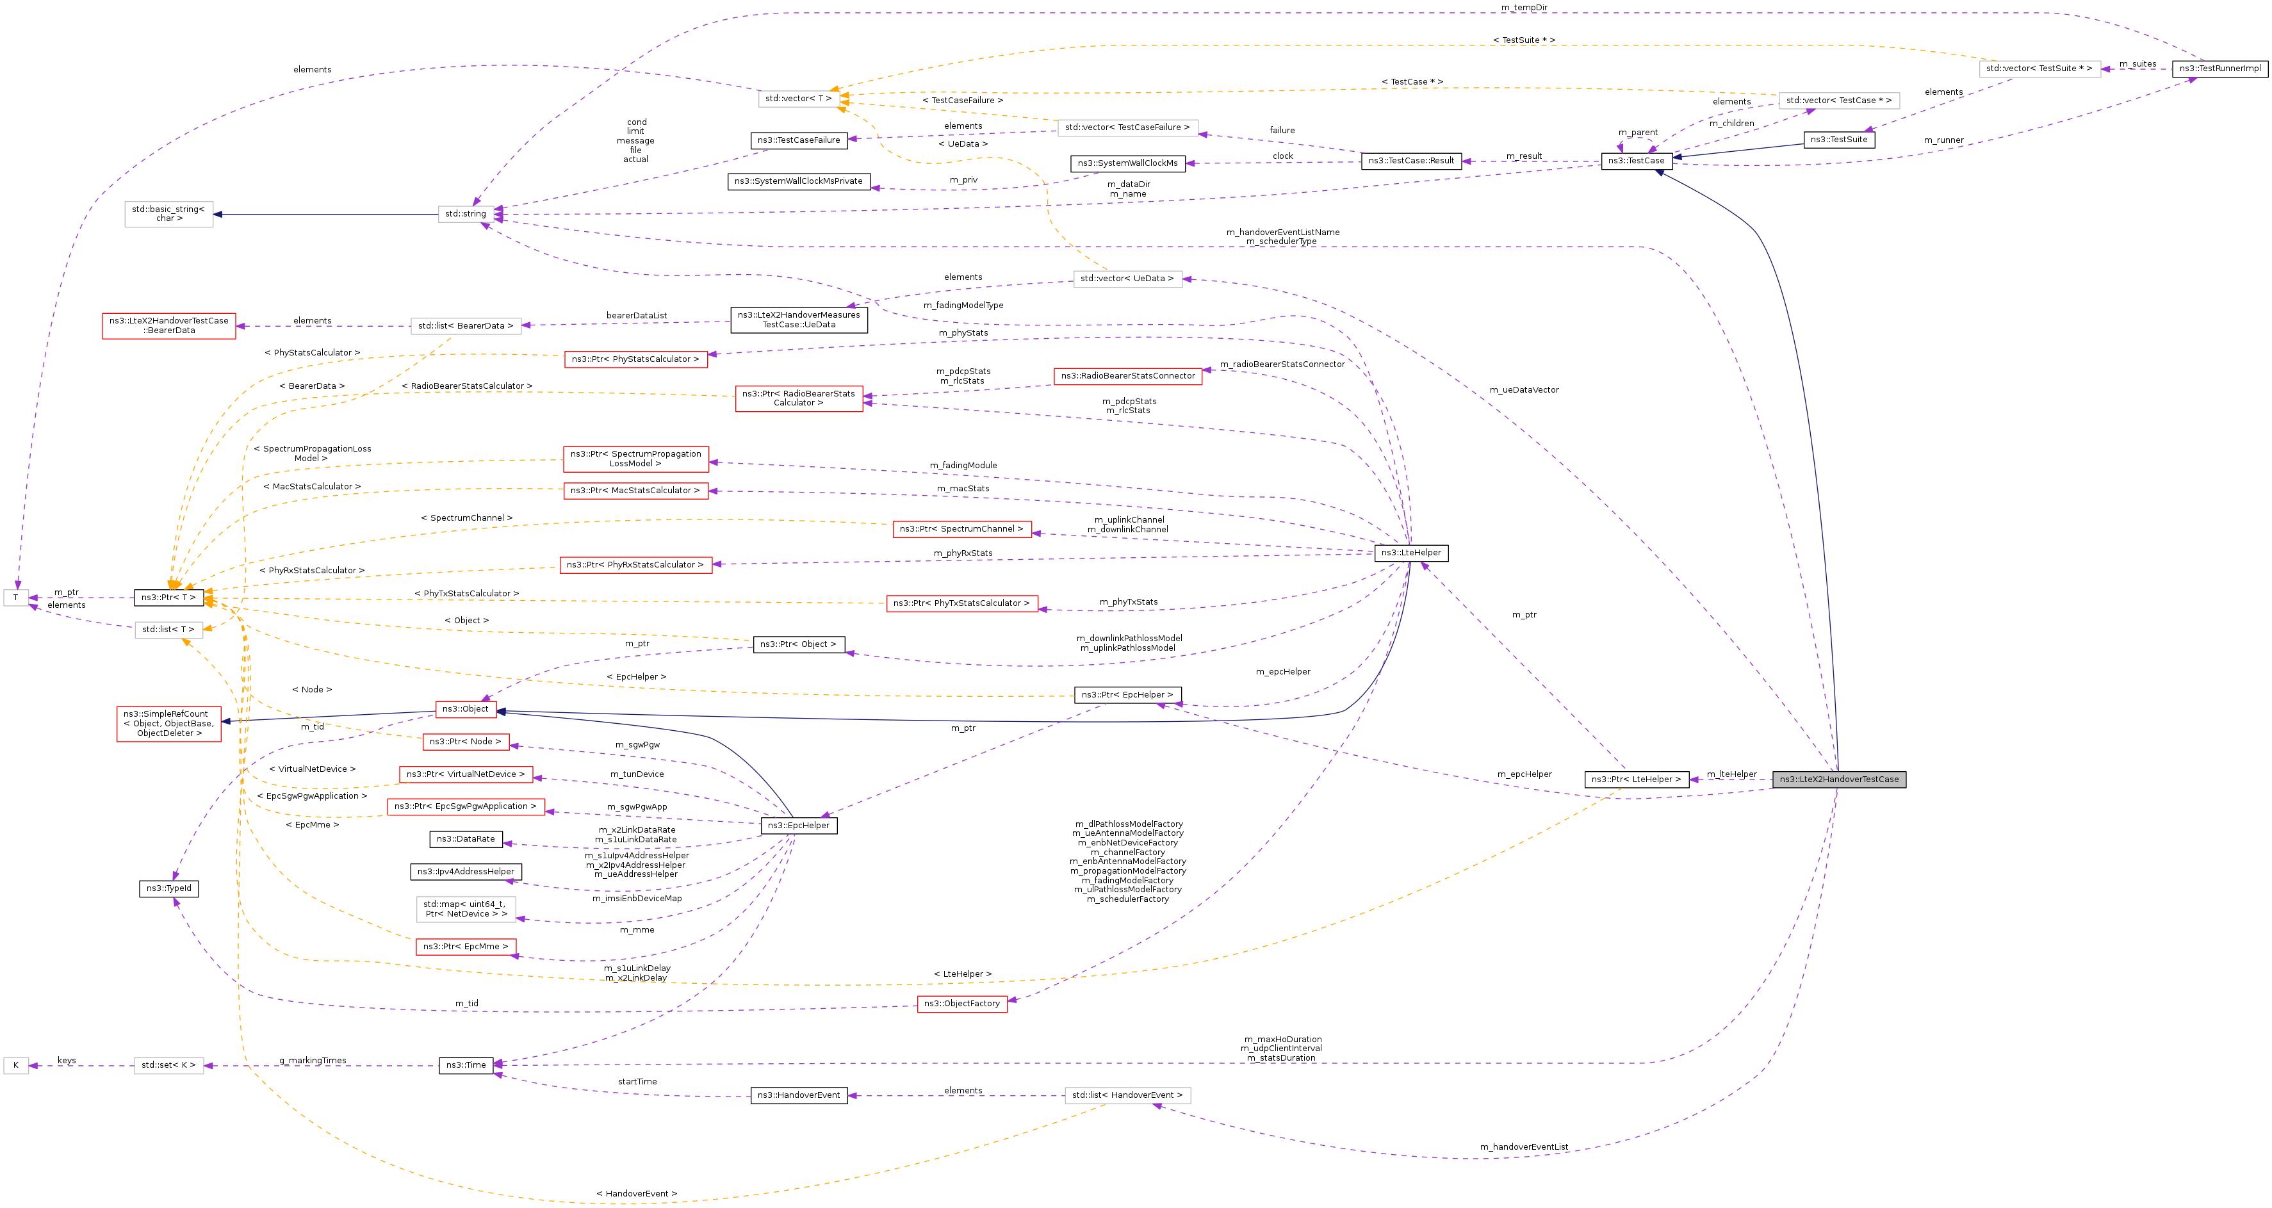Open ns3::Ptr< RadioBearerStatsCalculator > node
Viewport: 2272px width, 1208px height.
pos(799,398)
